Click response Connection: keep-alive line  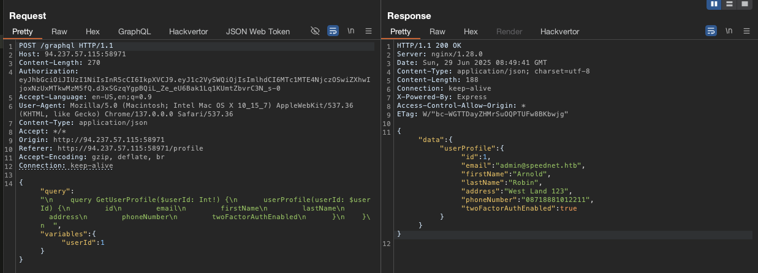pos(444,89)
